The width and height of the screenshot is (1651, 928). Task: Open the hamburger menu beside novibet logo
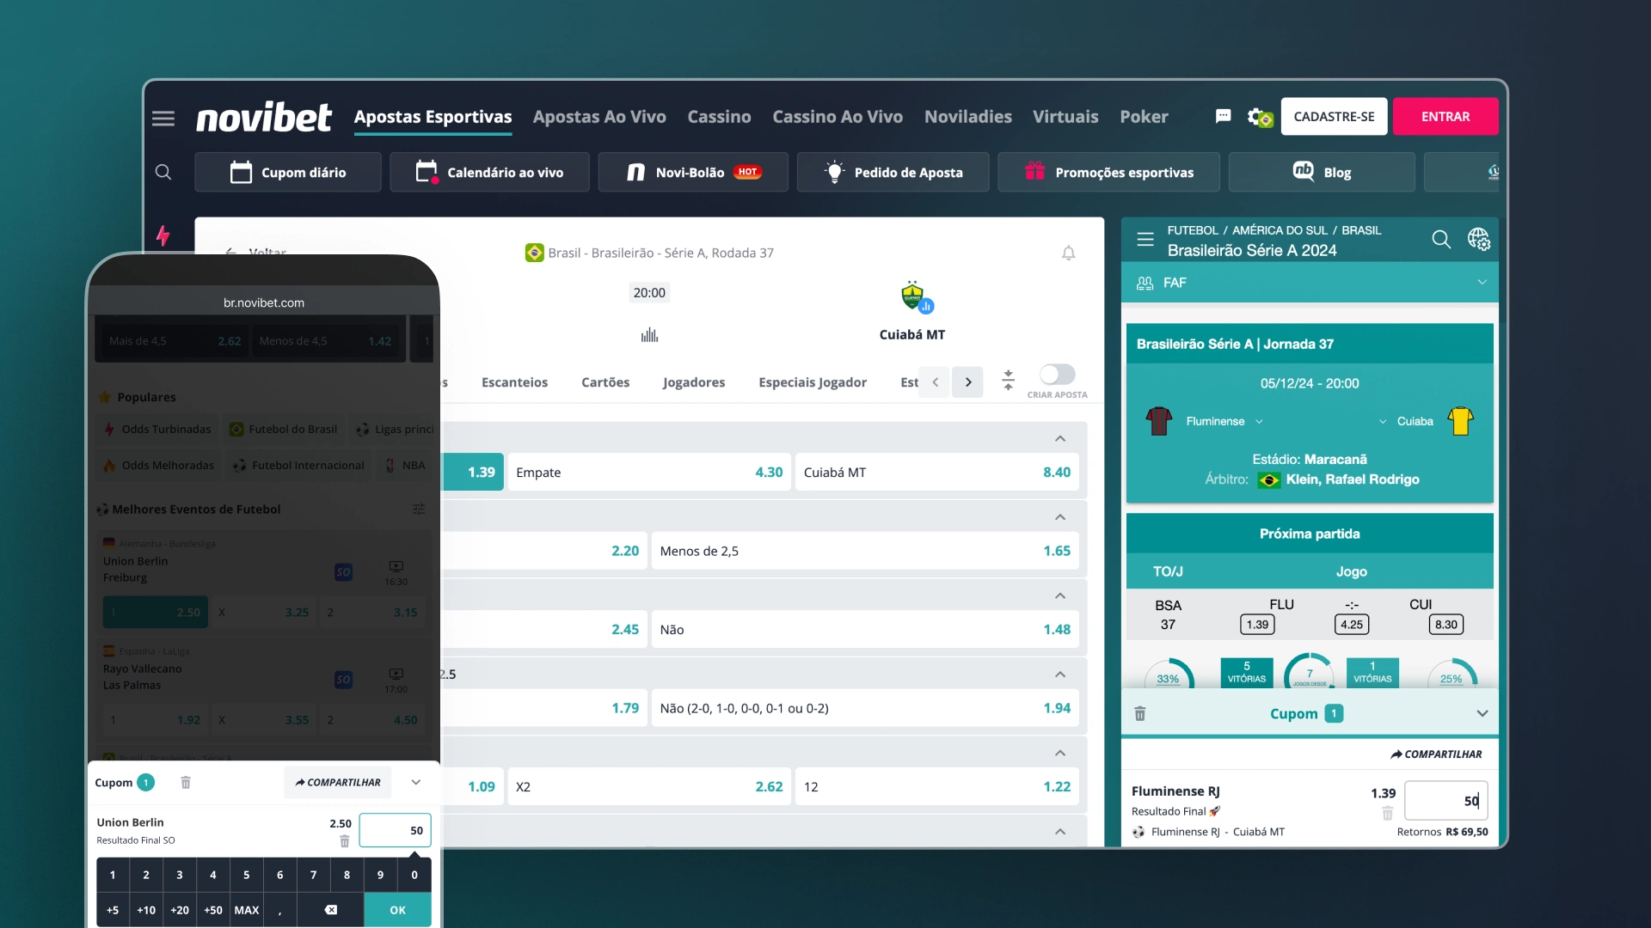(163, 118)
